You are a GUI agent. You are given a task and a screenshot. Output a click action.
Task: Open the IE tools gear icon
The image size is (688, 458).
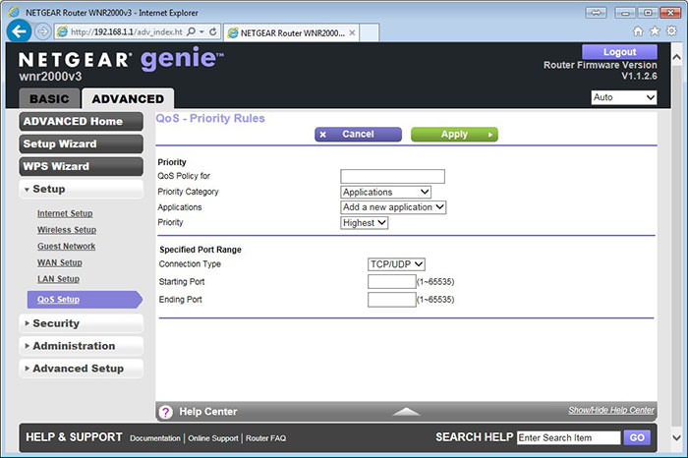(671, 31)
